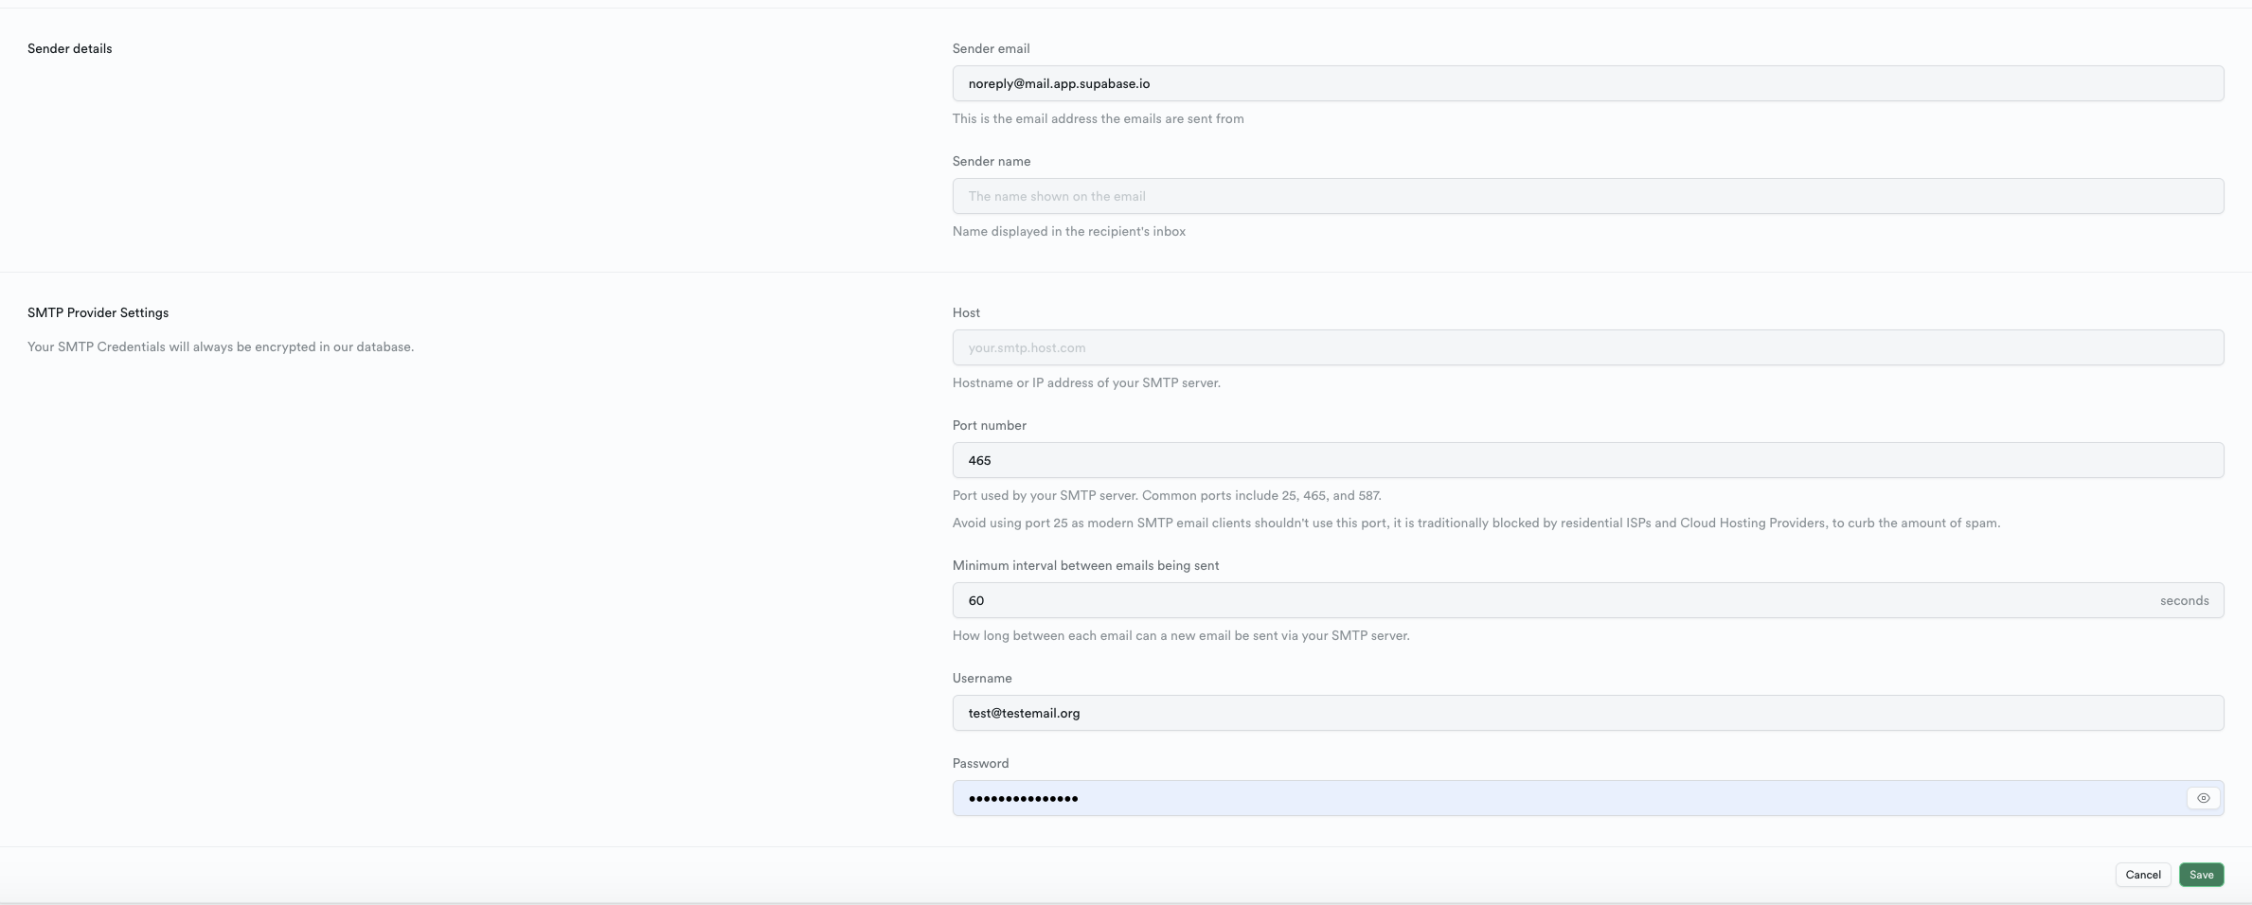Click the Save button
2252x905 pixels.
pyautogui.click(x=2201, y=875)
